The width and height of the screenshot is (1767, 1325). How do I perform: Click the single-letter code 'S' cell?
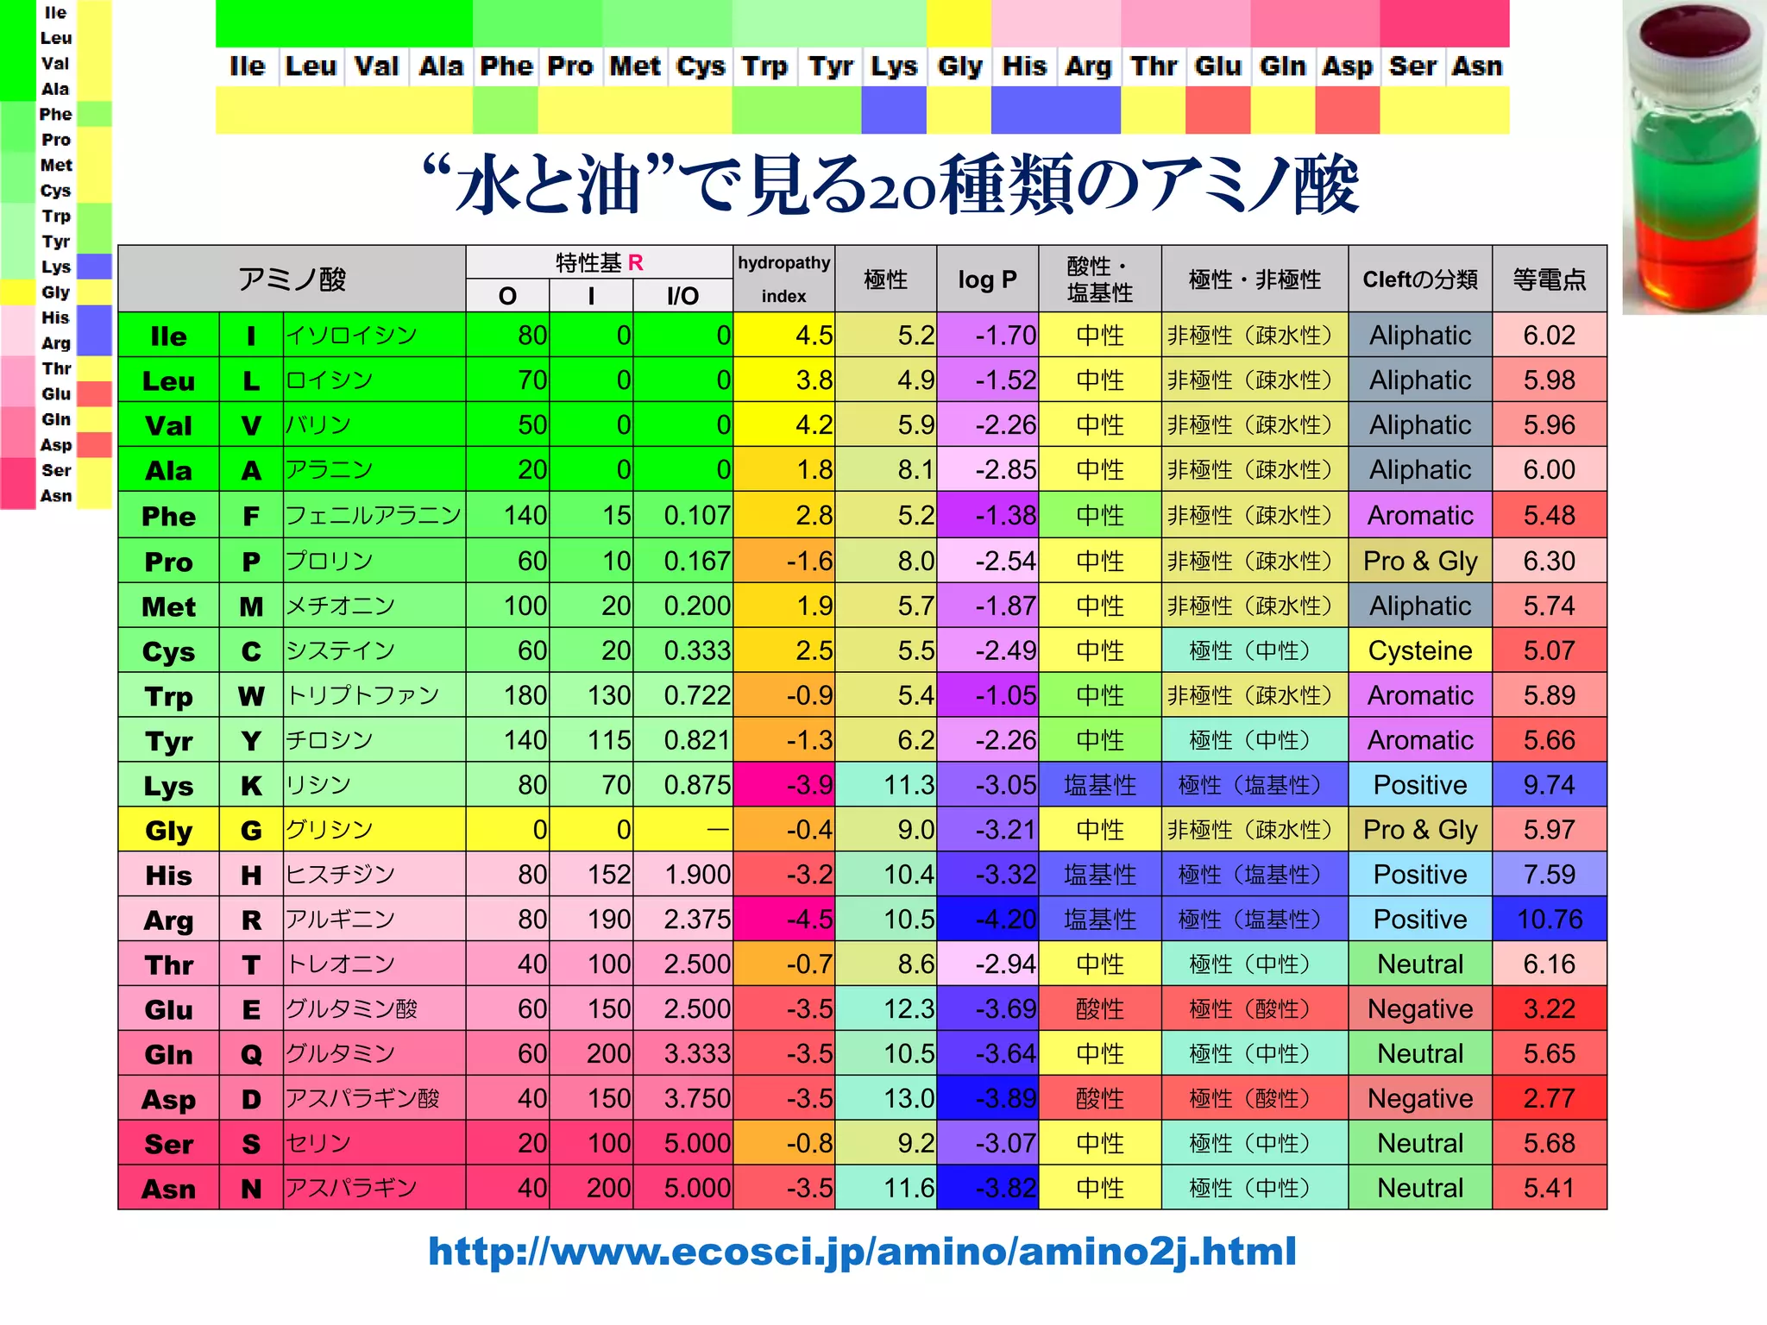coord(251,1144)
